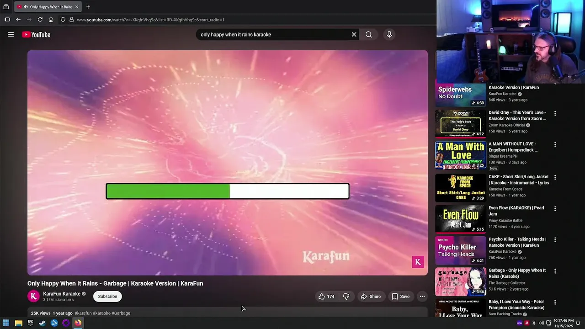Open David Gray This Year's Love thumbnail
This screenshot has width=585, height=329.
[x=461, y=123]
